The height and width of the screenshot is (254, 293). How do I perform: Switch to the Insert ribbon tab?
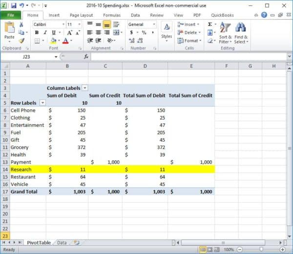tap(54, 15)
